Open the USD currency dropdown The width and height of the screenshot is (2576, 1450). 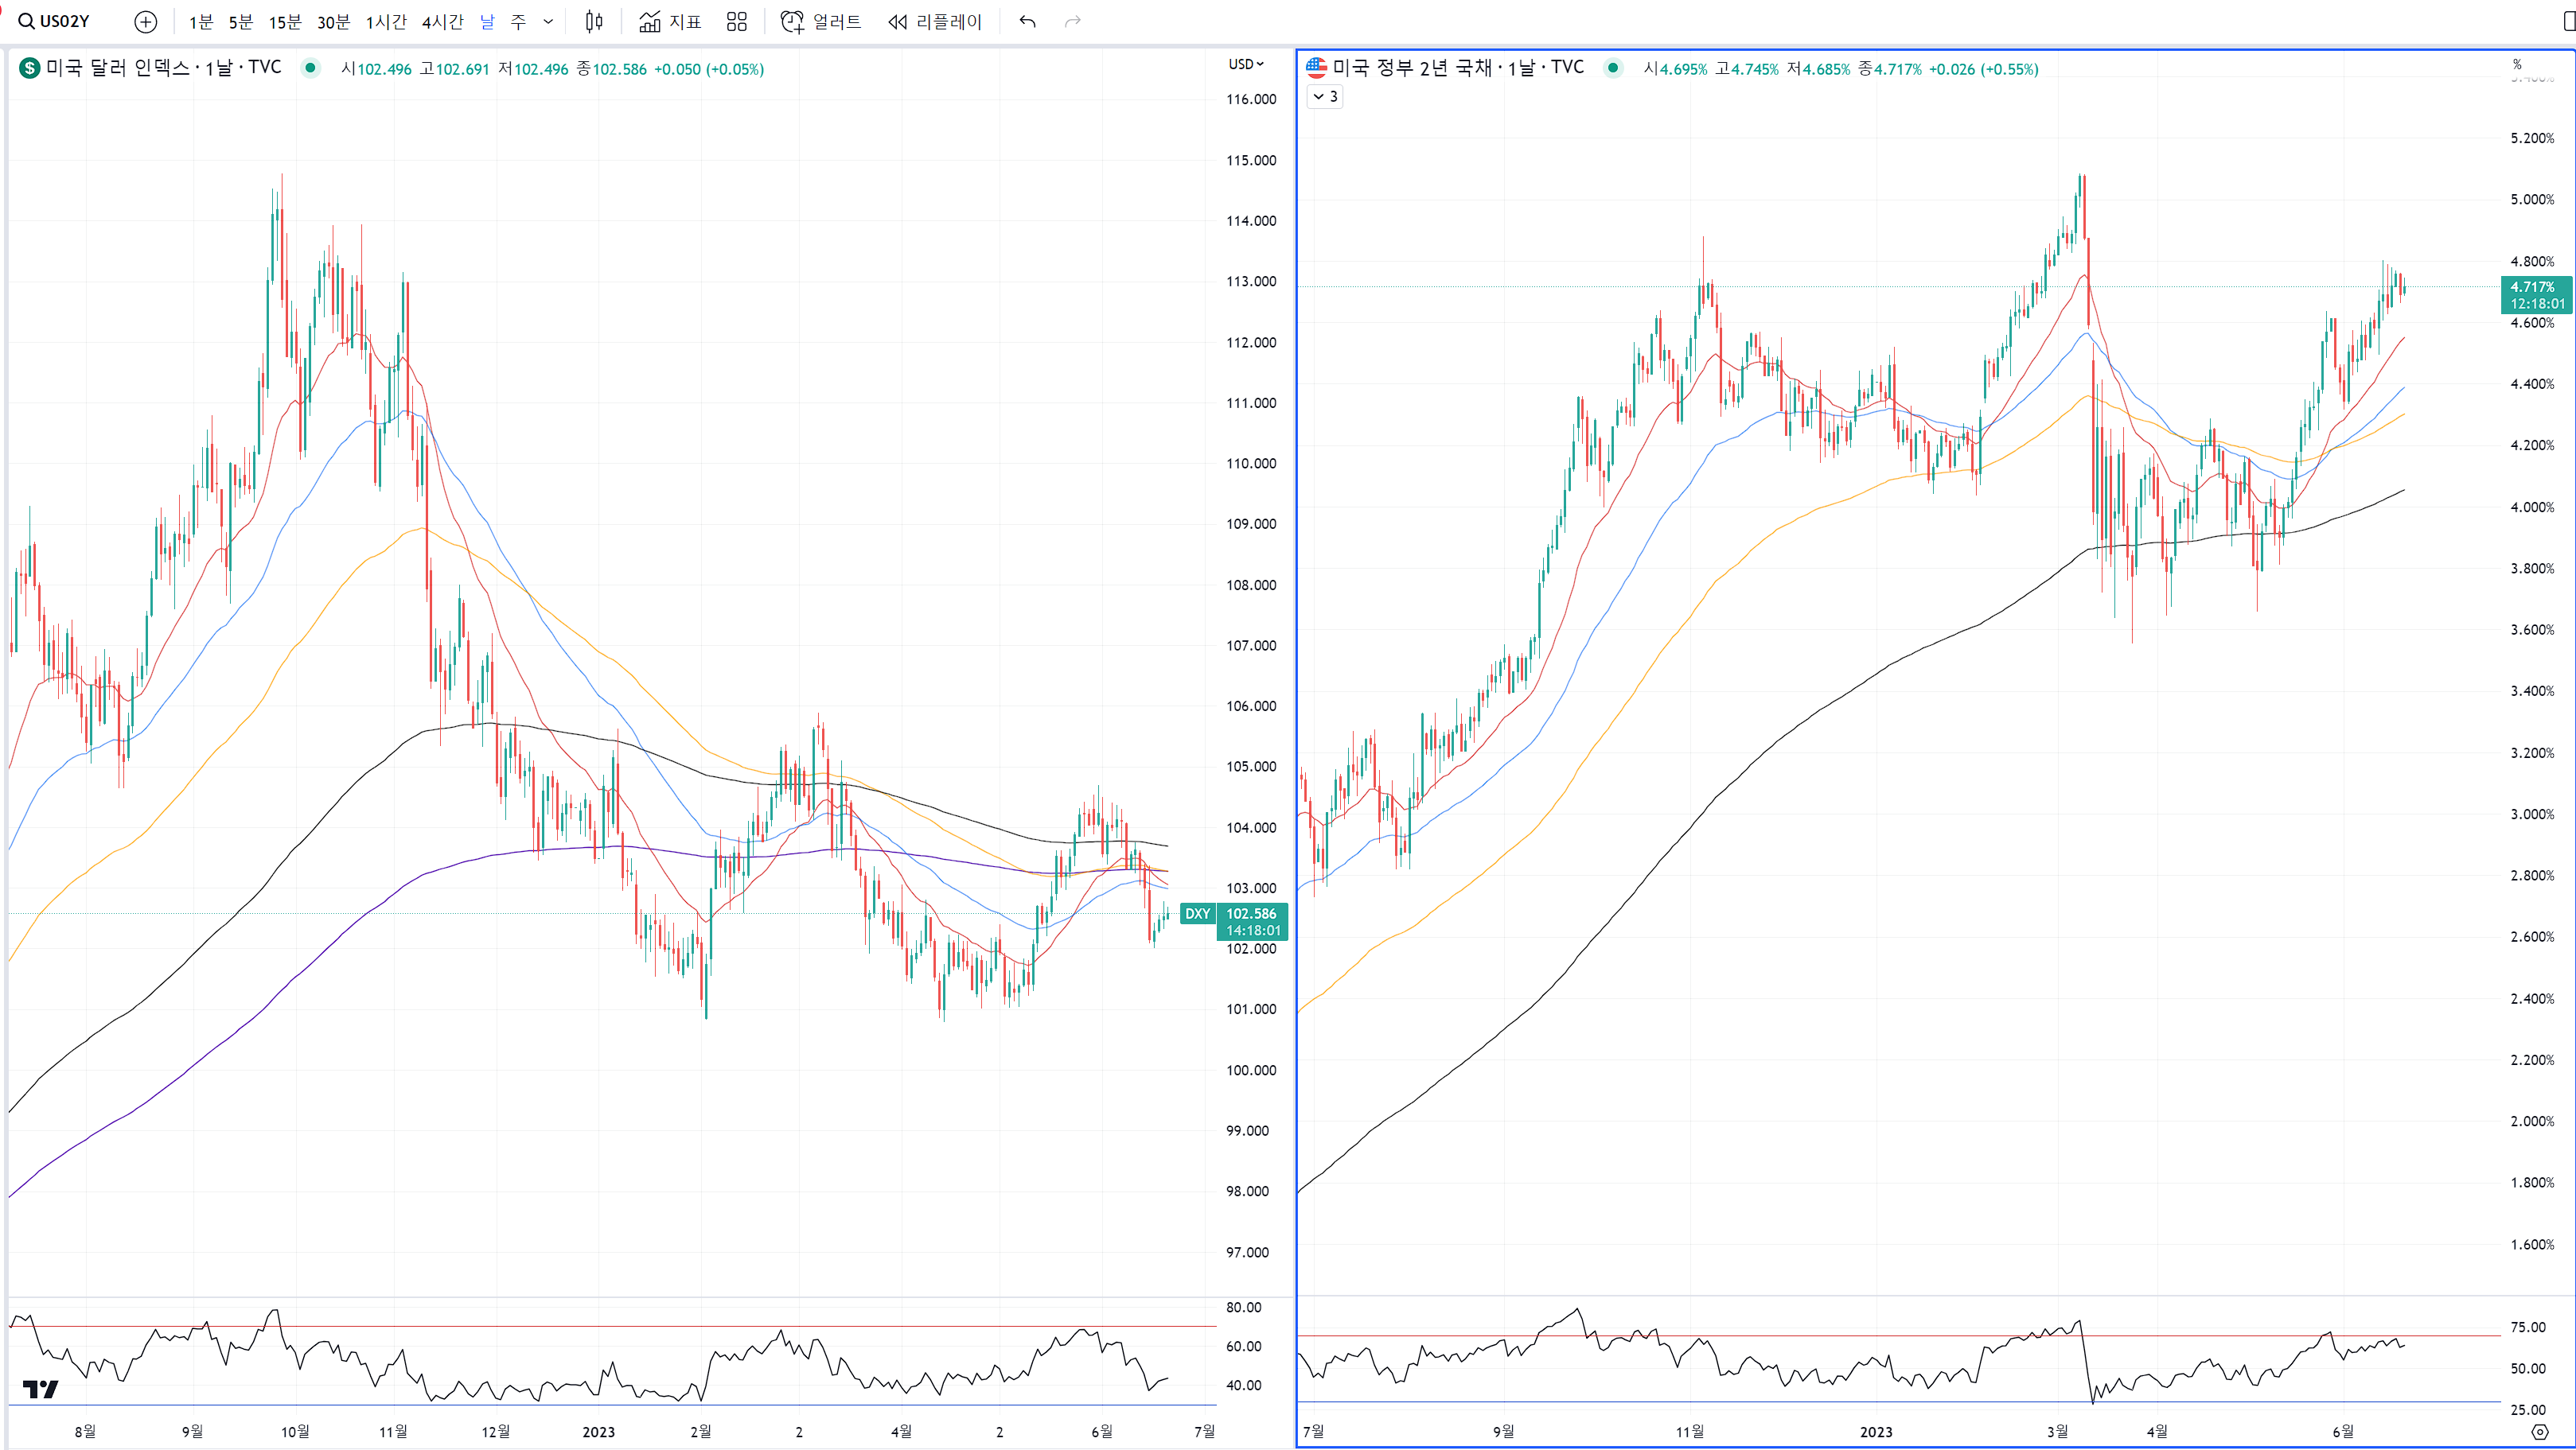(x=1246, y=64)
